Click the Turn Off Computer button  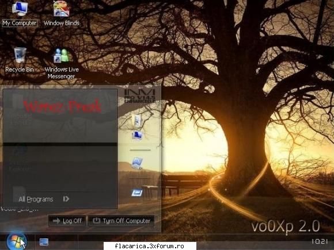(121, 221)
